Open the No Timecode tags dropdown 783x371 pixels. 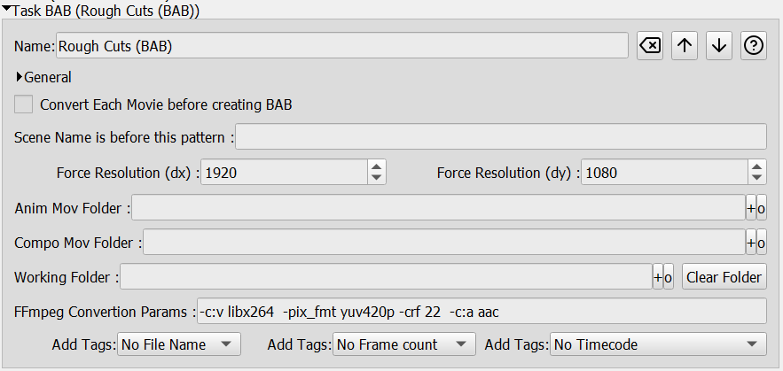(x=658, y=344)
